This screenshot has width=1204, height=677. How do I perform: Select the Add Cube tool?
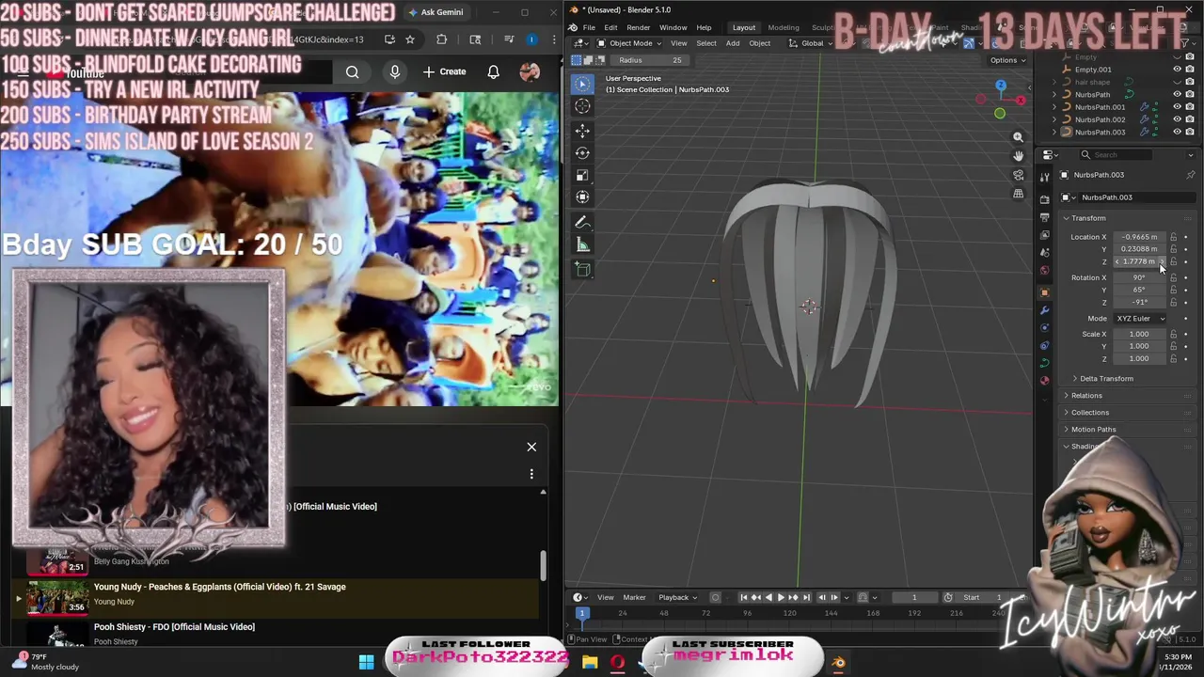point(582,270)
